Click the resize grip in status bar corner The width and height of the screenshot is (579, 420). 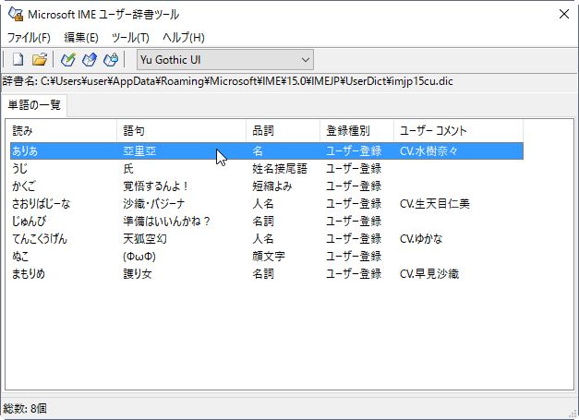pos(573,414)
